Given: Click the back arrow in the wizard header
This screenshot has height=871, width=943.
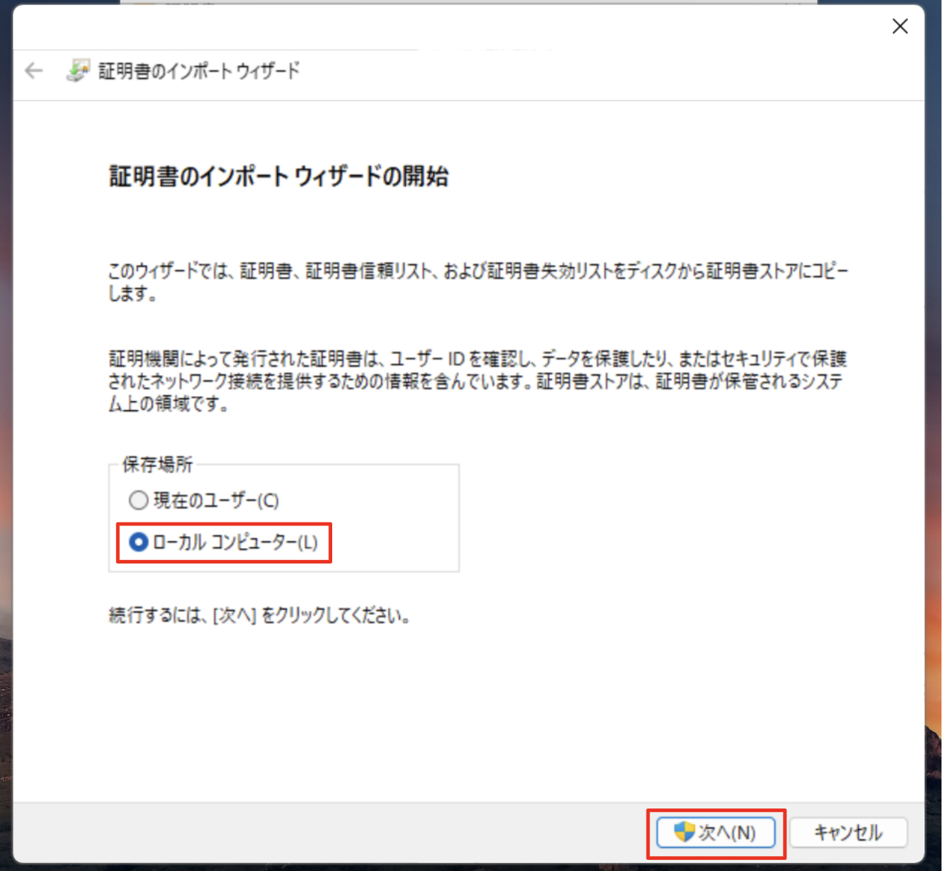Looking at the screenshot, I should (x=34, y=71).
